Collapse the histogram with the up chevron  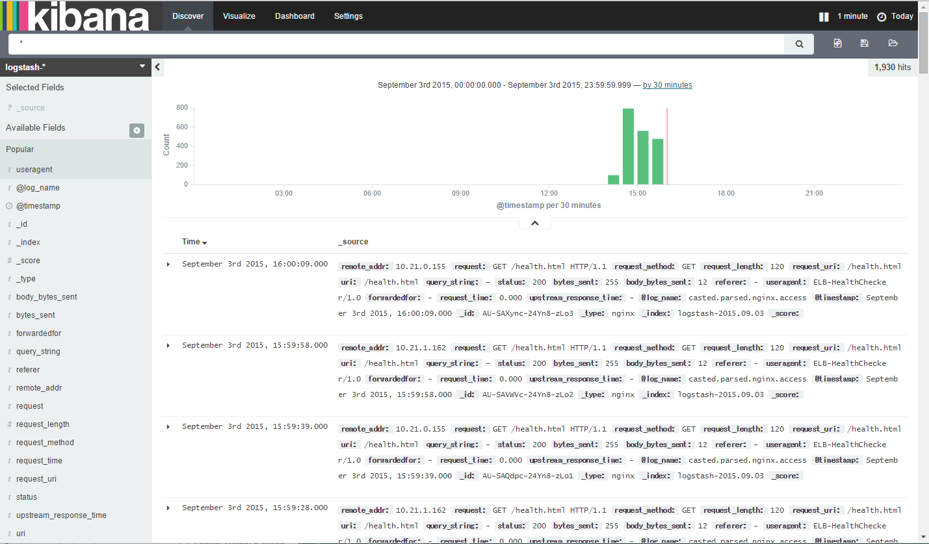click(534, 223)
